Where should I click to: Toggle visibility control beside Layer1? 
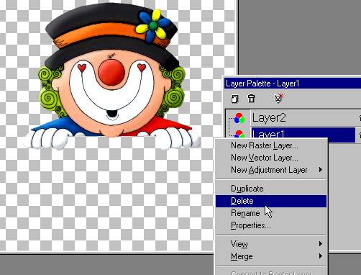pos(360,135)
